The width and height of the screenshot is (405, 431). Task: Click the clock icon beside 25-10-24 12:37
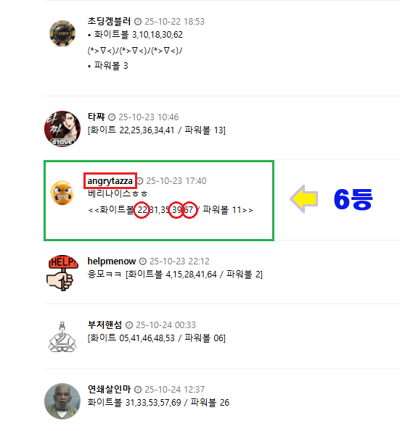[x=138, y=390]
